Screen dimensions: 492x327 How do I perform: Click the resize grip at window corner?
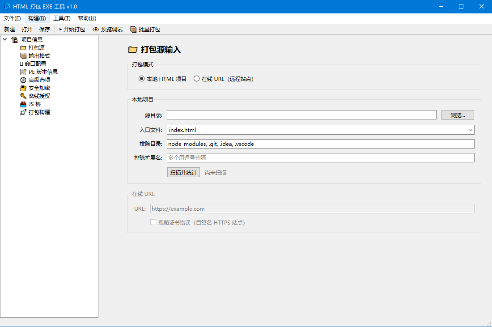(488, 323)
